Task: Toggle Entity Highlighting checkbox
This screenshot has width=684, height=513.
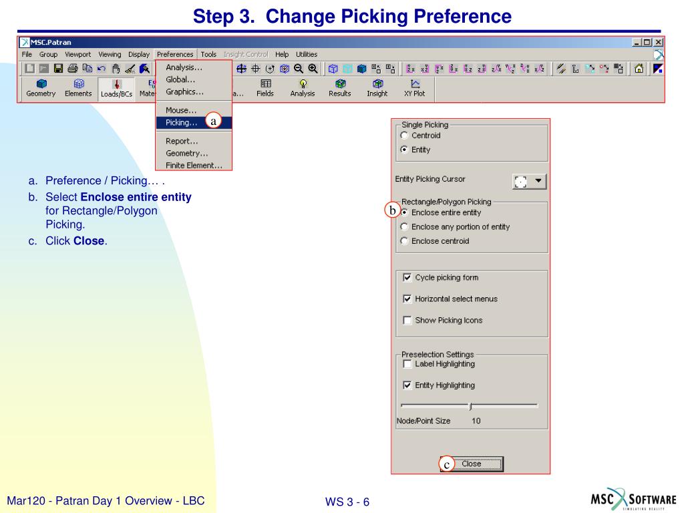Action: click(x=407, y=385)
